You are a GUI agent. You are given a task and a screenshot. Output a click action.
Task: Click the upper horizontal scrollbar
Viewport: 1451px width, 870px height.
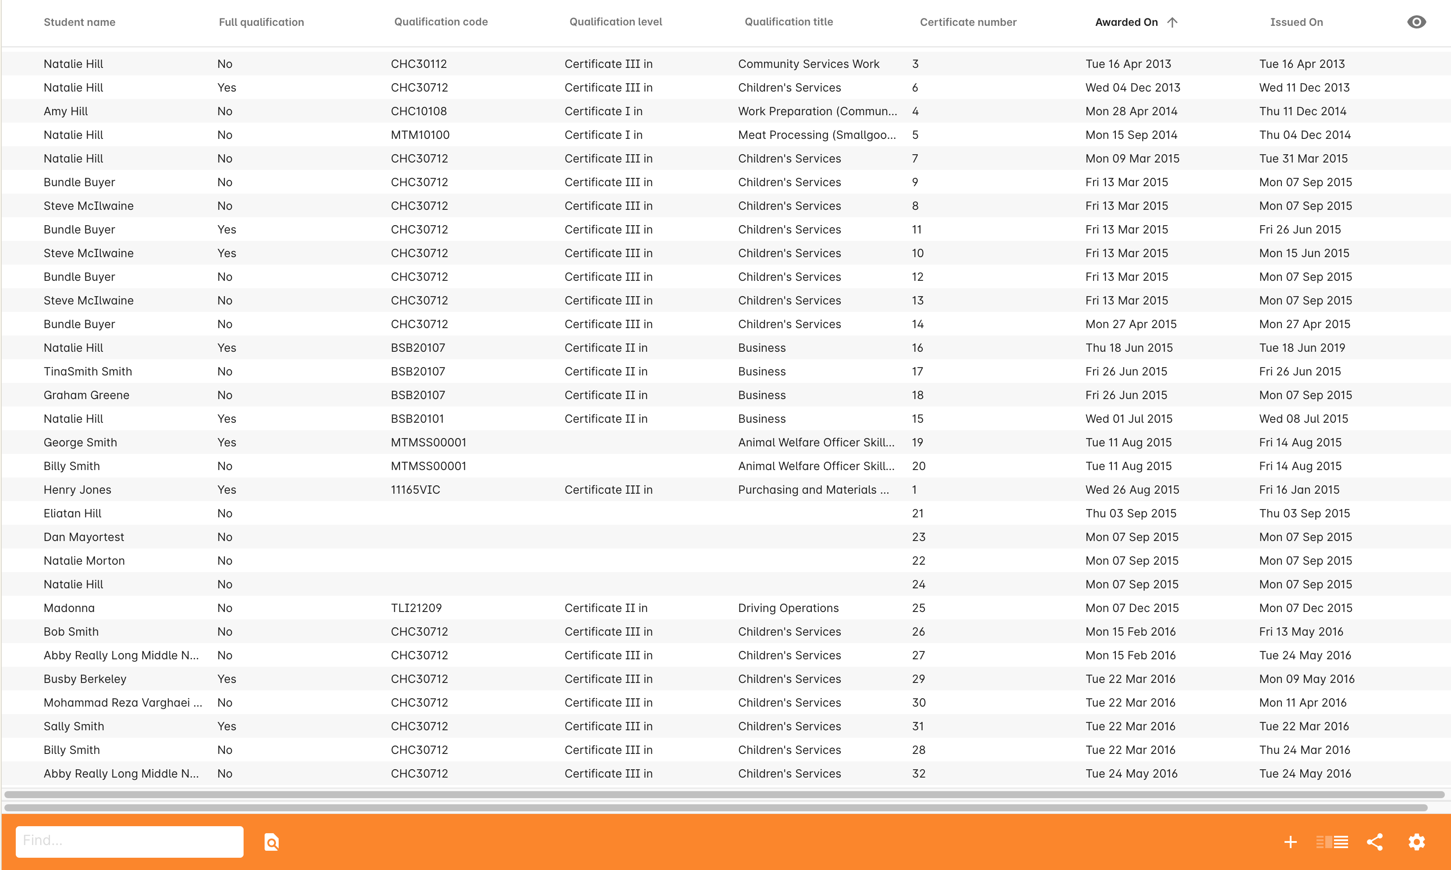coord(724,794)
